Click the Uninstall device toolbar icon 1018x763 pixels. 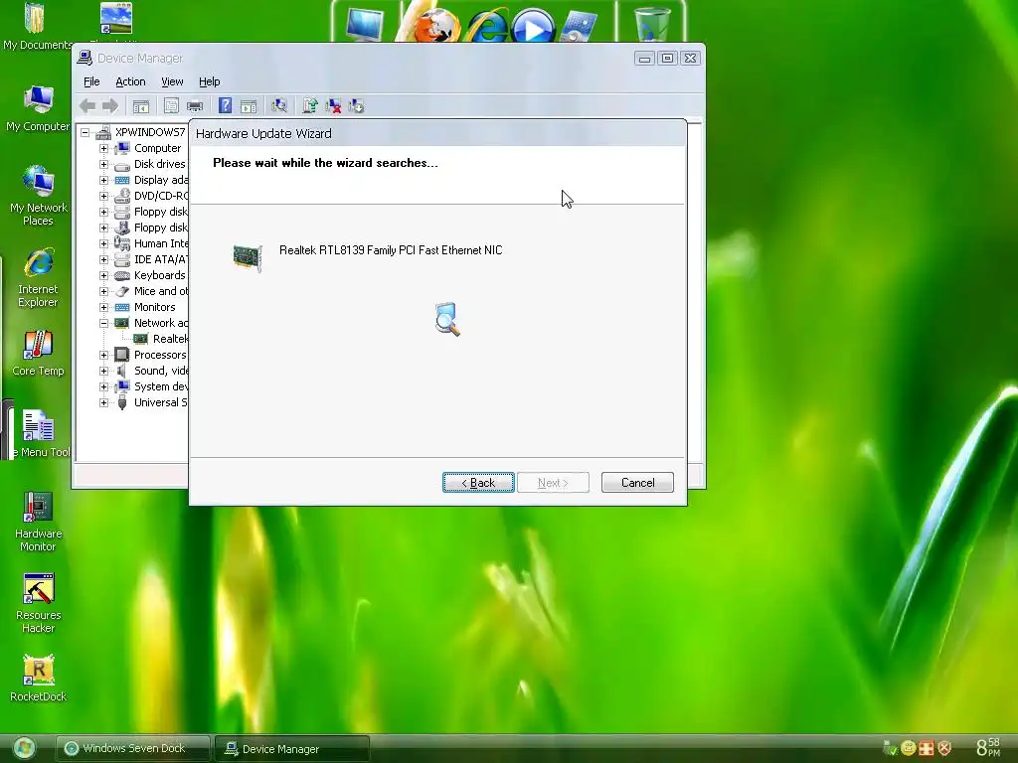(334, 105)
